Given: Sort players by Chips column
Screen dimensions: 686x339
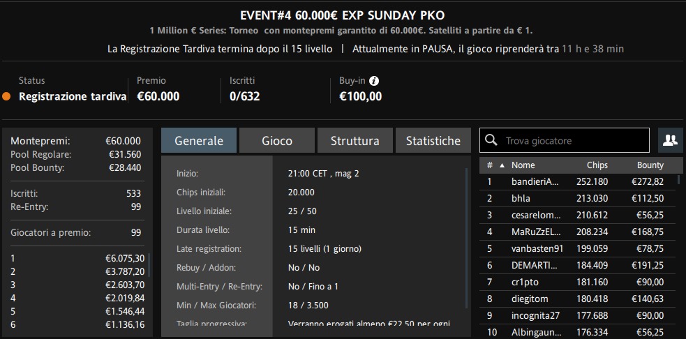Looking at the screenshot, I should point(597,165).
